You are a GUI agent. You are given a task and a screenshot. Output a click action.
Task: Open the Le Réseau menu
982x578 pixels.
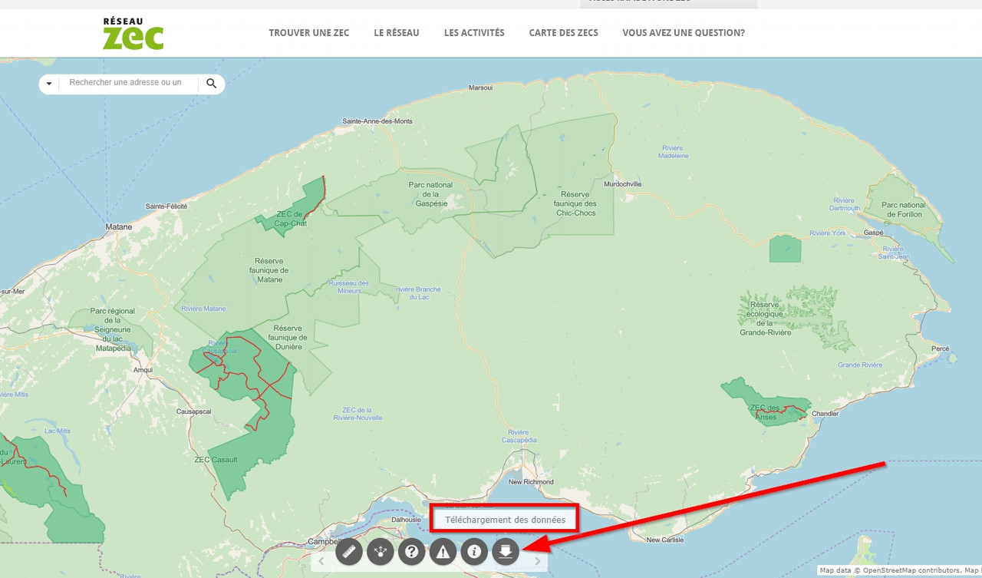(x=397, y=33)
